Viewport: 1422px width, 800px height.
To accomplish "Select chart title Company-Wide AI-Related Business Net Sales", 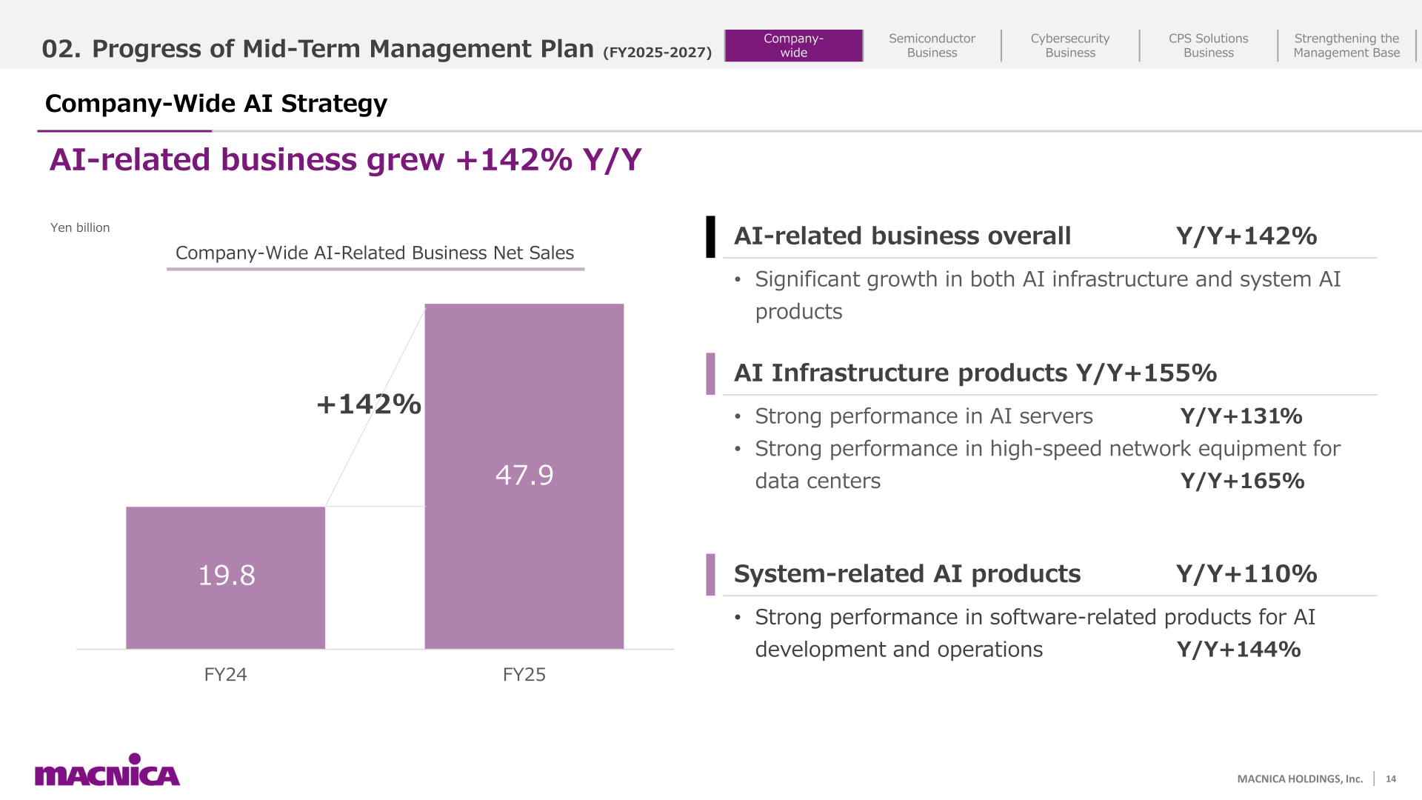I will coord(375,253).
